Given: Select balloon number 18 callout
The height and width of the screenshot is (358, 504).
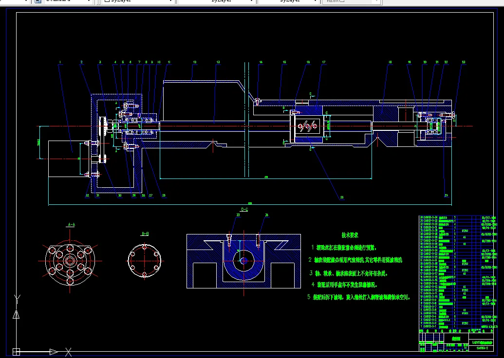Looking at the screenshot, I should (x=390, y=62).
